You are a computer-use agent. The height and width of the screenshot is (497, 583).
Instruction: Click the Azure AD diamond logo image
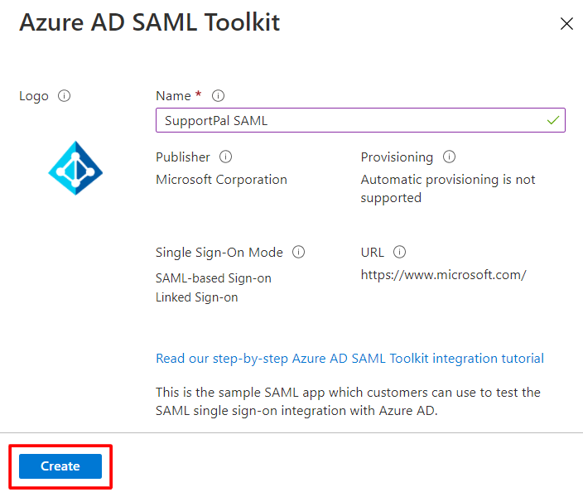(x=75, y=167)
